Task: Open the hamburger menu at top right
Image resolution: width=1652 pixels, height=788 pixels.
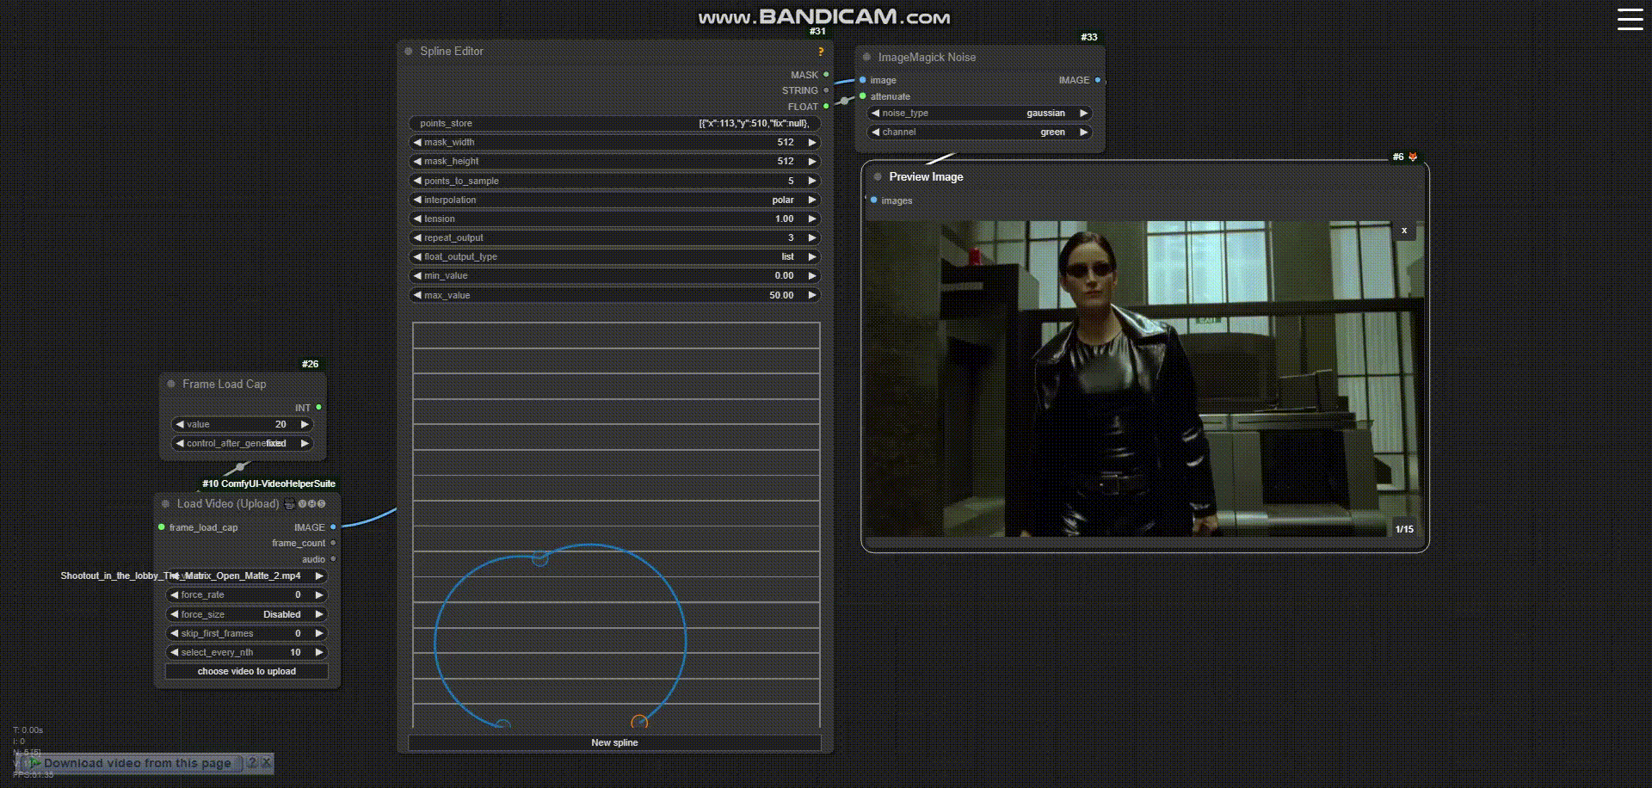Action: click(x=1630, y=19)
